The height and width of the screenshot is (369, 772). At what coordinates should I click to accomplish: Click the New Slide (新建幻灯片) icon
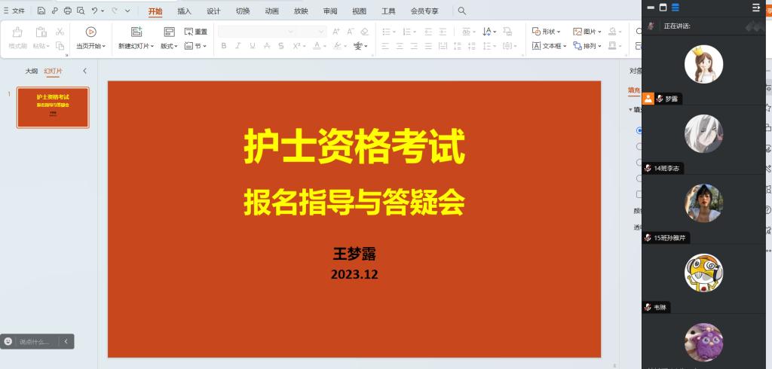[x=136, y=32]
